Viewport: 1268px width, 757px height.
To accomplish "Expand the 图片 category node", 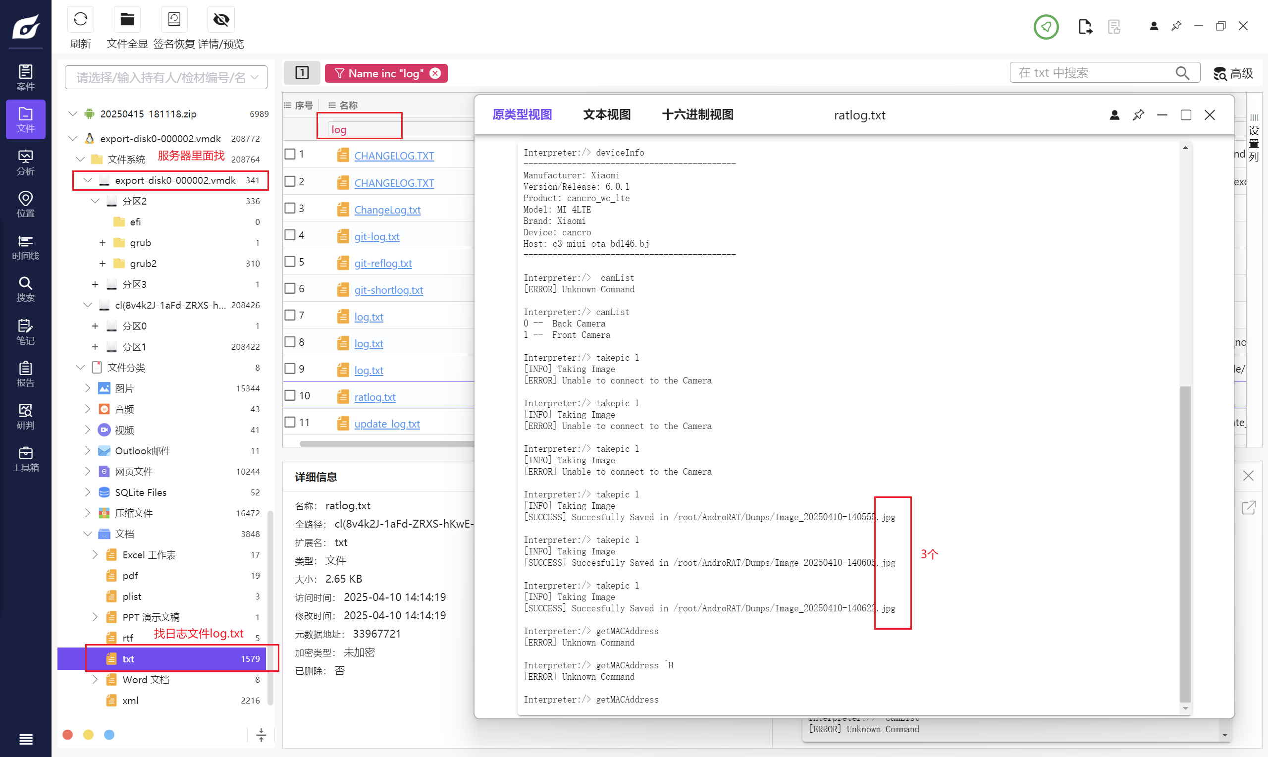I will coord(87,388).
